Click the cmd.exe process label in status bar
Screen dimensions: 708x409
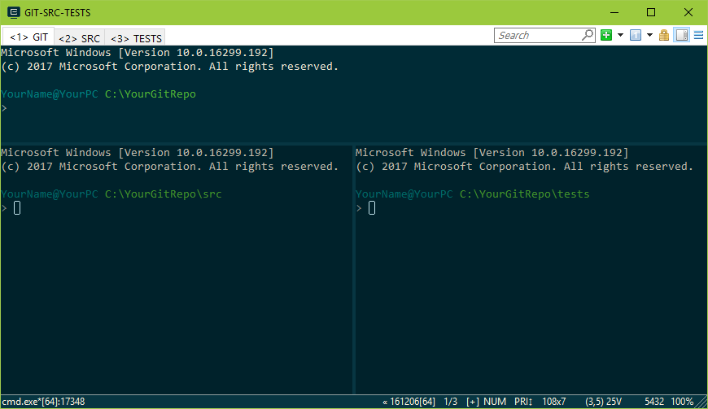[43, 402]
